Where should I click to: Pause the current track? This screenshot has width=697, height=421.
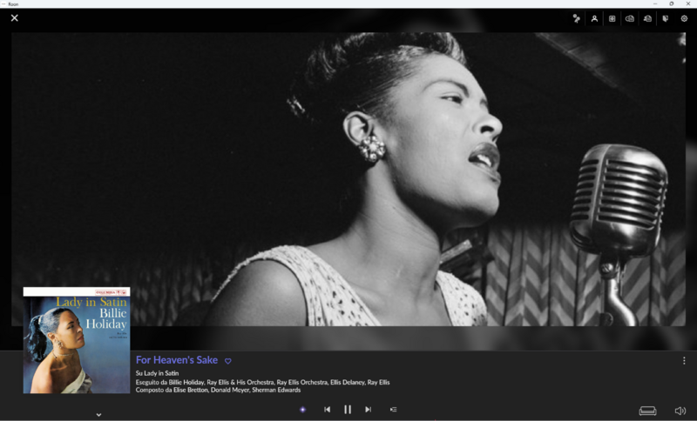click(348, 410)
